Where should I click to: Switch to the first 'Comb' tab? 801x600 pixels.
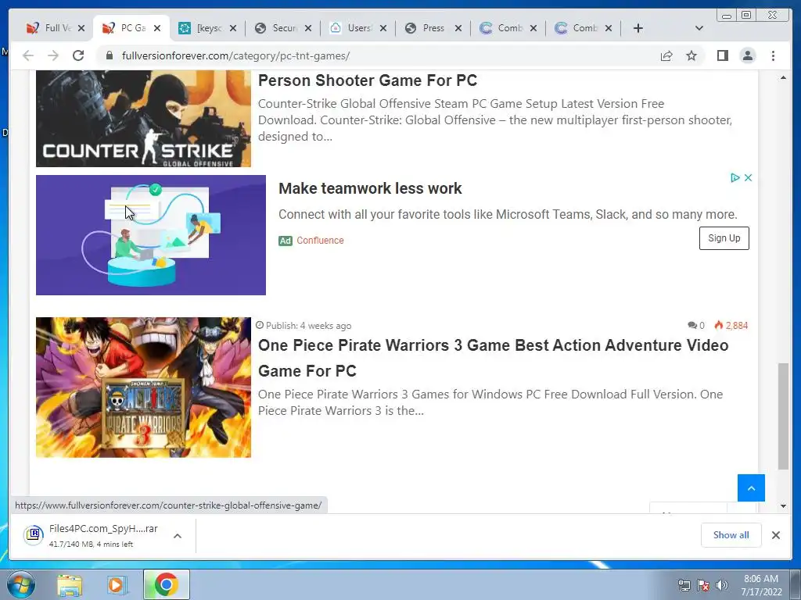[x=501, y=28]
